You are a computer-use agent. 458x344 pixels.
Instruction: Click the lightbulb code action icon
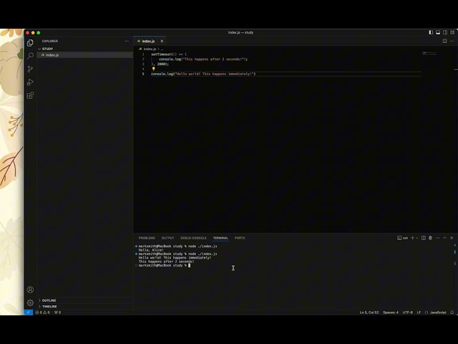(x=153, y=69)
